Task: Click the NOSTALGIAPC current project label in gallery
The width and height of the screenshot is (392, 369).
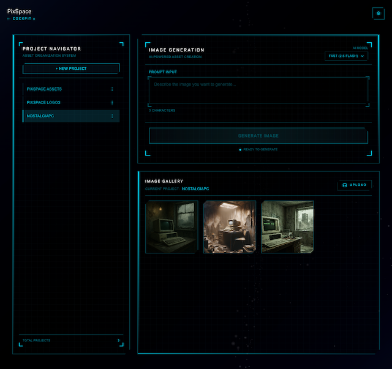Action: click(195, 189)
